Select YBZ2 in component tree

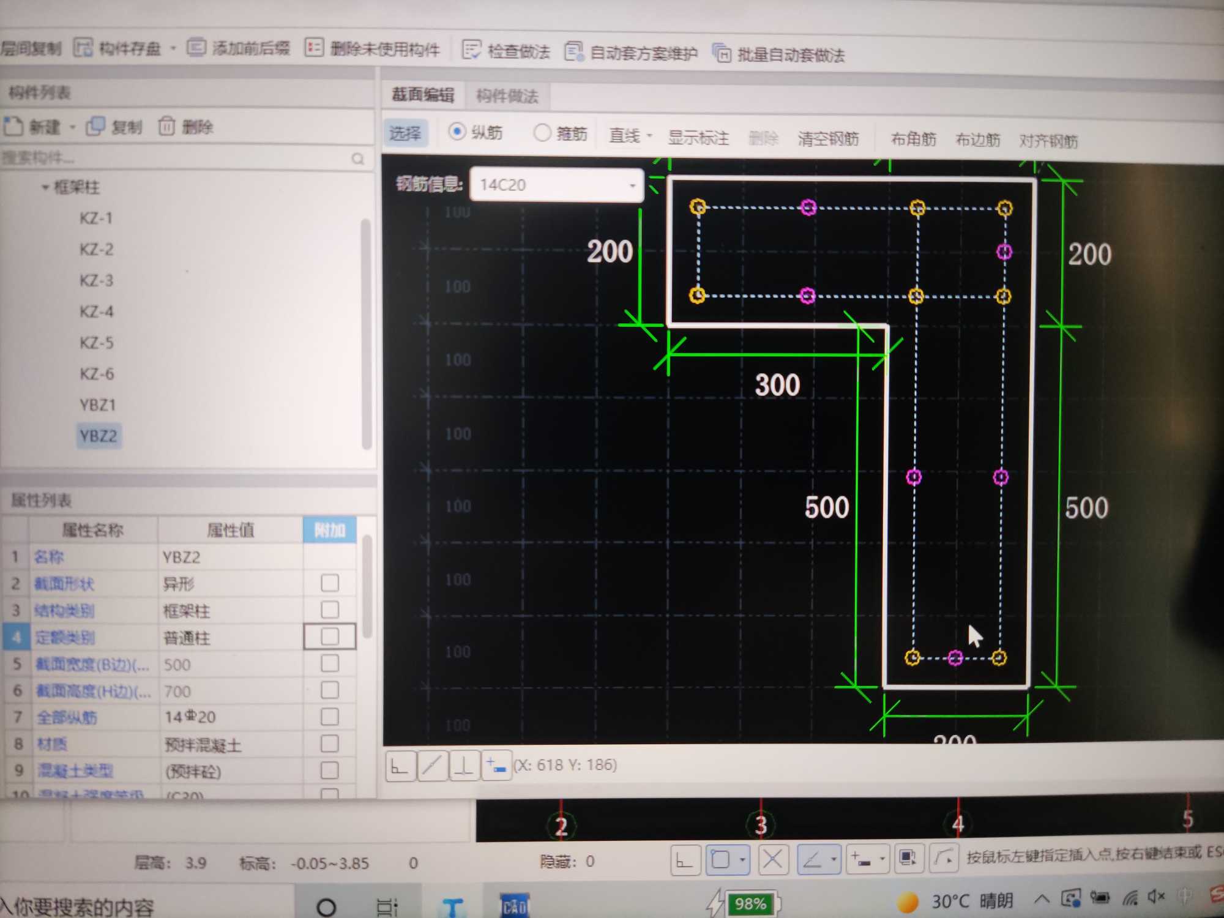pyautogui.click(x=99, y=436)
